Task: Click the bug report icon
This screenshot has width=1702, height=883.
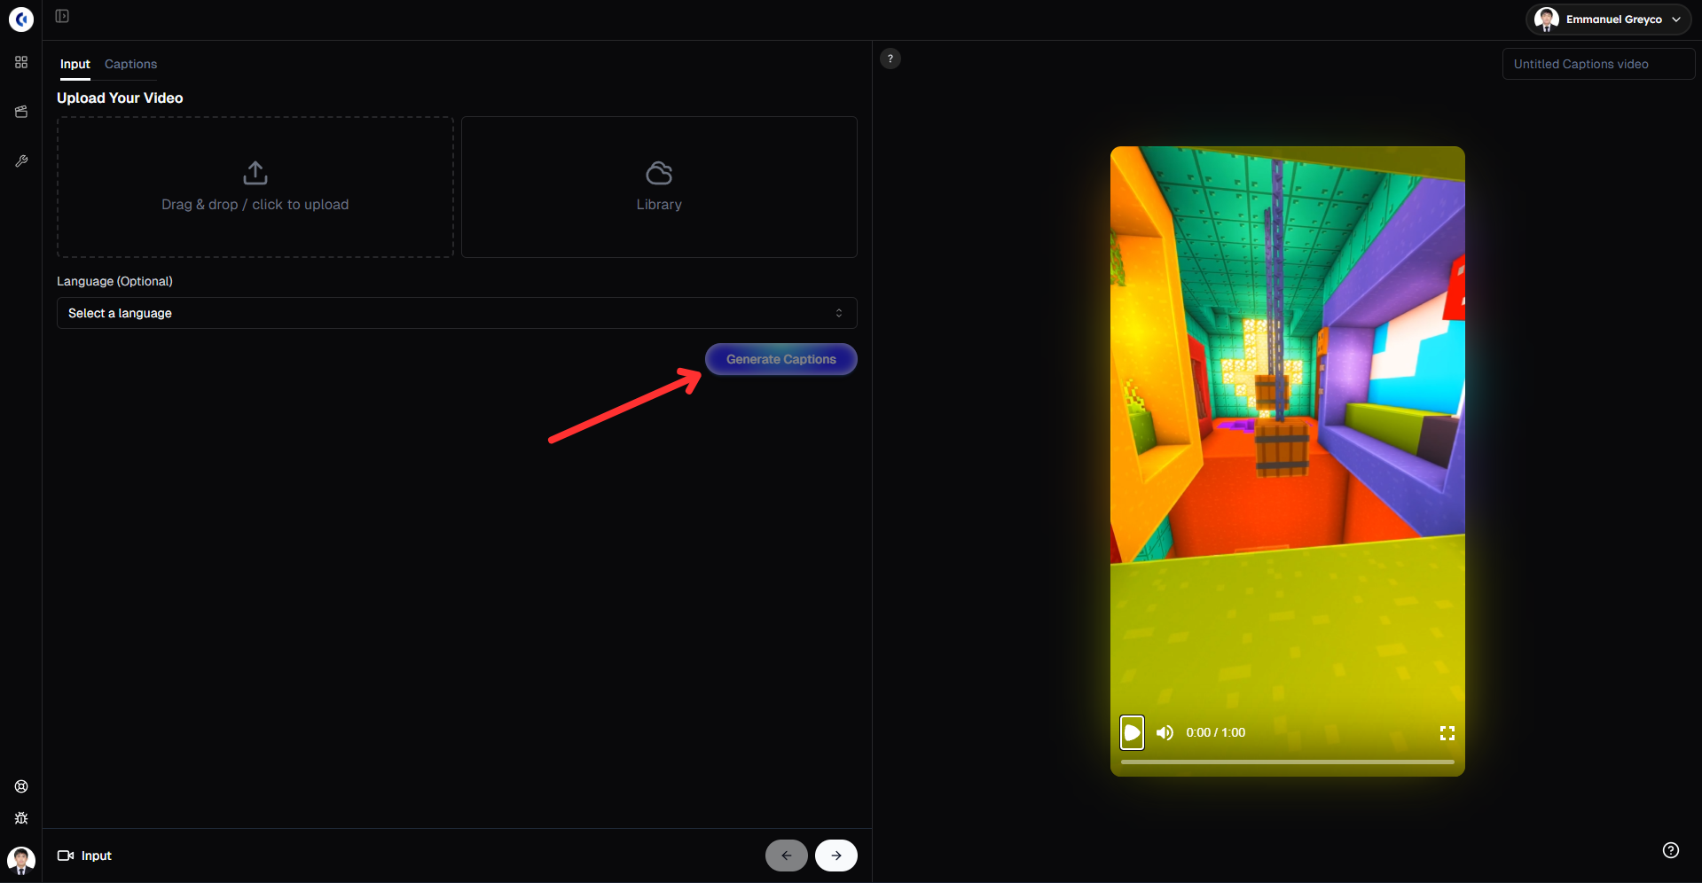Action: 21,818
